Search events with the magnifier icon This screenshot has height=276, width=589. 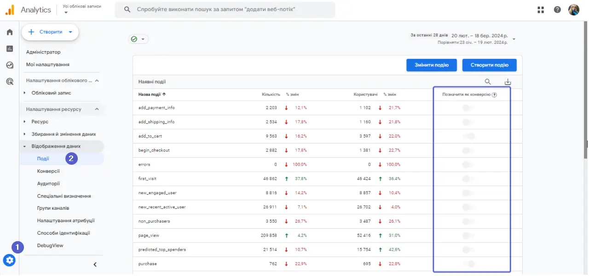coord(488,82)
